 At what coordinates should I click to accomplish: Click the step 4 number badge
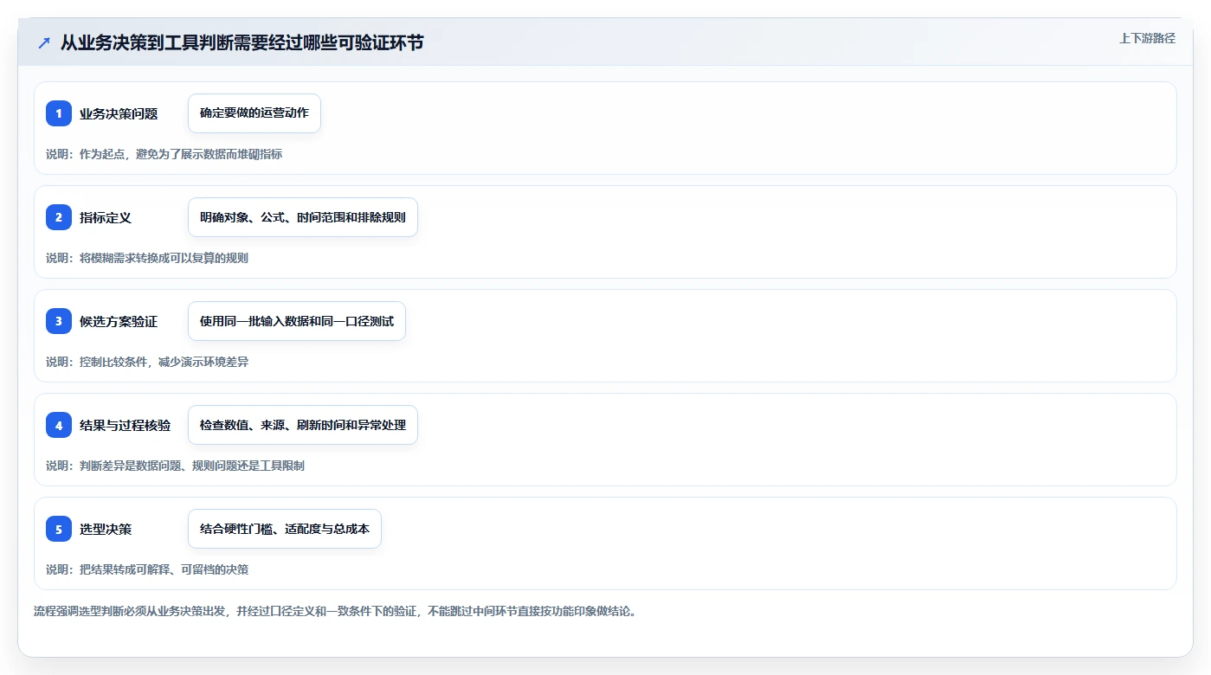(x=59, y=425)
